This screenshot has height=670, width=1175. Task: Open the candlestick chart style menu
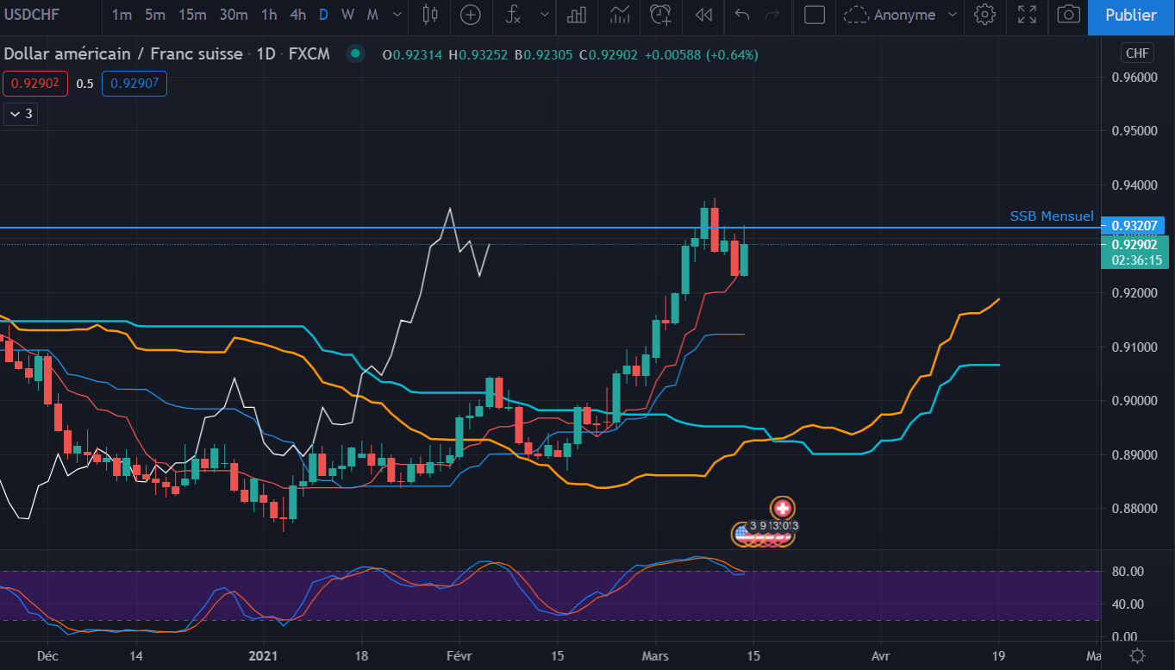tap(431, 15)
